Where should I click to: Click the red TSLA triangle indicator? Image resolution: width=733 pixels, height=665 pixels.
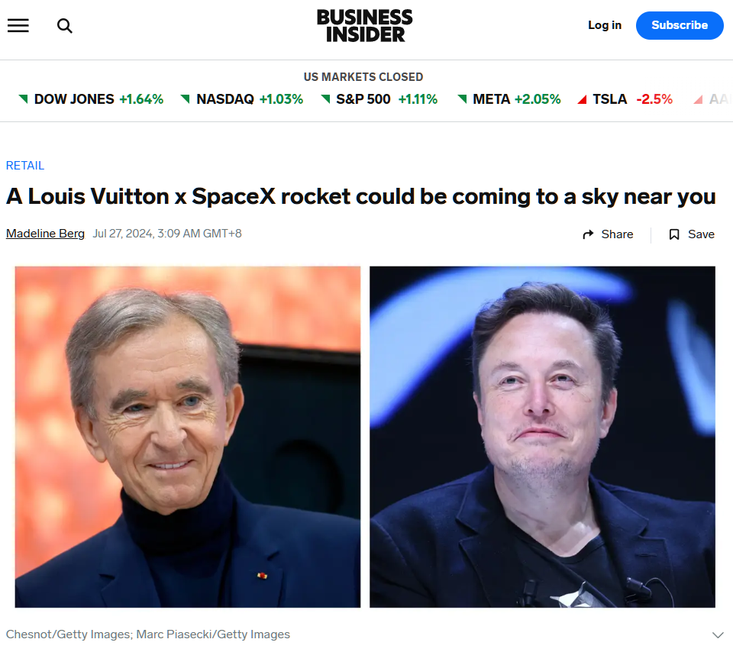coord(583,99)
